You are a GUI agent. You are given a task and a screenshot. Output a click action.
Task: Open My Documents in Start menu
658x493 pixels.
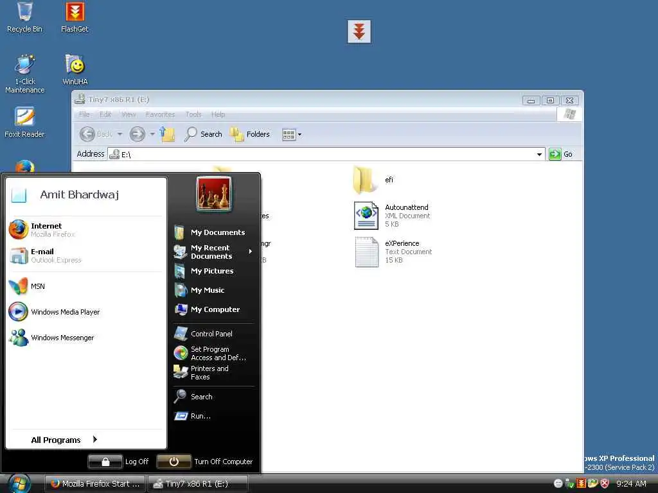pyautogui.click(x=213, y=232)
